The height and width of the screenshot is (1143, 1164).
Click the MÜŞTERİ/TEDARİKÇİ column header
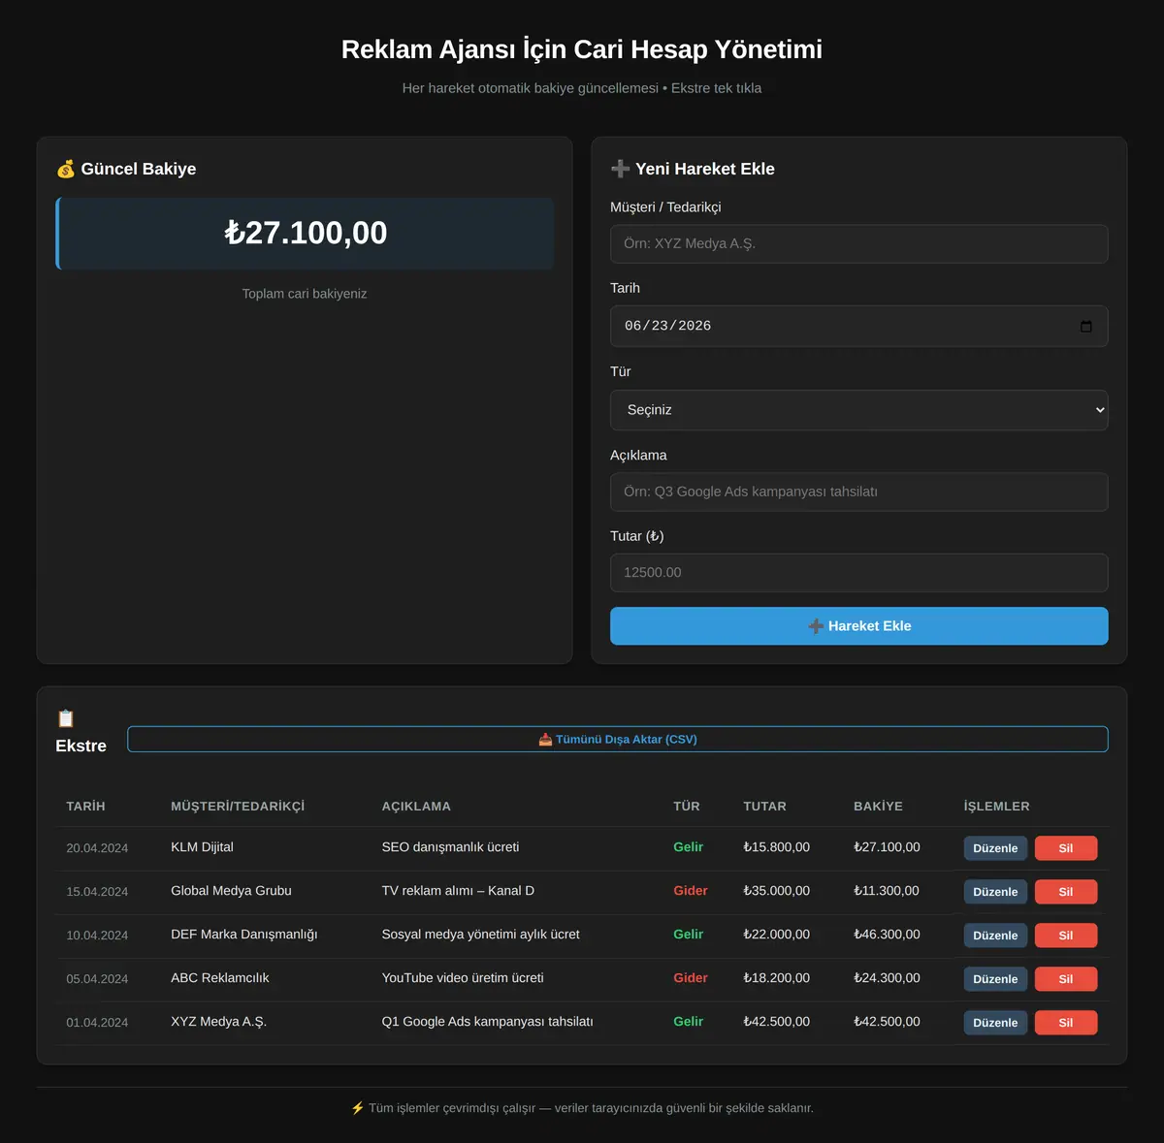coord(238,807)
